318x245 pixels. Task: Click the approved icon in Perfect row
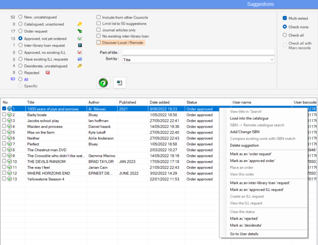point(10,144)
